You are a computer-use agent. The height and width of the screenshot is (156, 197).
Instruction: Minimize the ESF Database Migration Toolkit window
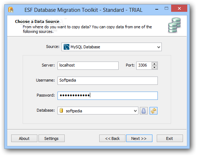(x=157, y=9)
